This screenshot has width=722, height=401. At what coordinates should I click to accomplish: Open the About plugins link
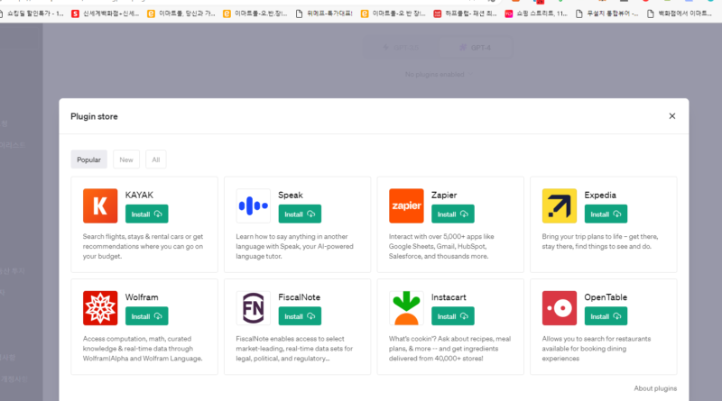655,388
